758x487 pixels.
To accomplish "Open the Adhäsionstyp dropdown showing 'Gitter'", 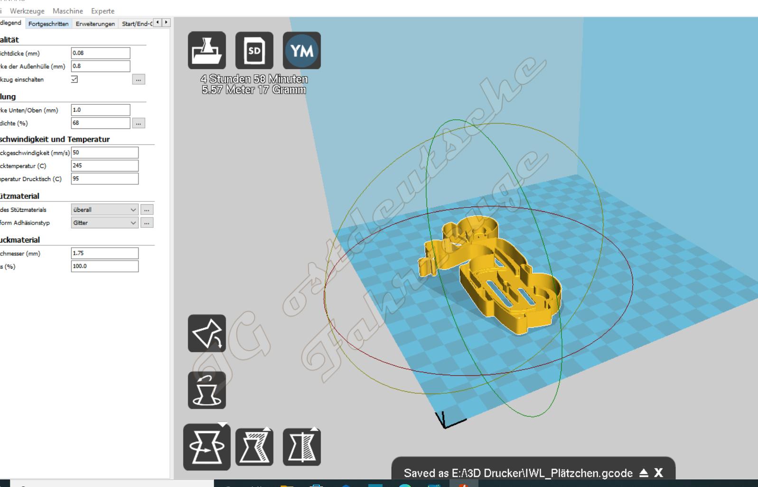I will point(104,223).
